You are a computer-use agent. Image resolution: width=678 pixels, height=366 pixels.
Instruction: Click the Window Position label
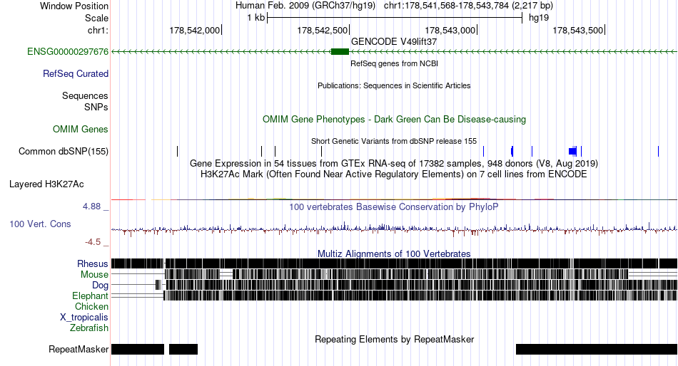click(74, 6)
